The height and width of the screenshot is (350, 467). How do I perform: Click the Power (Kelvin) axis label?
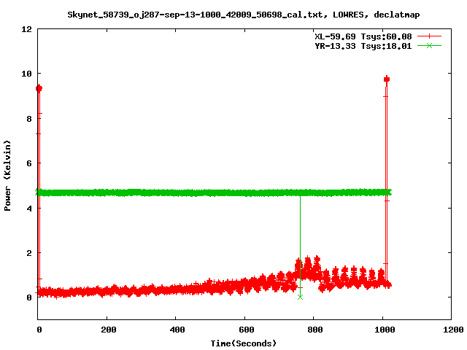click(7, 176)
